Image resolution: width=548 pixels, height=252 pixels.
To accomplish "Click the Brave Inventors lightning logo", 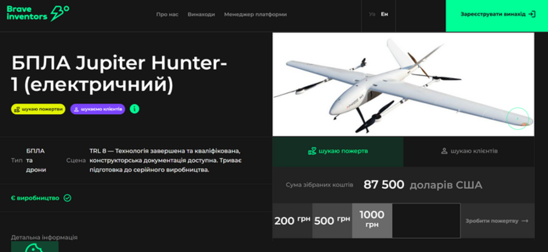I will tap(60, 13).
